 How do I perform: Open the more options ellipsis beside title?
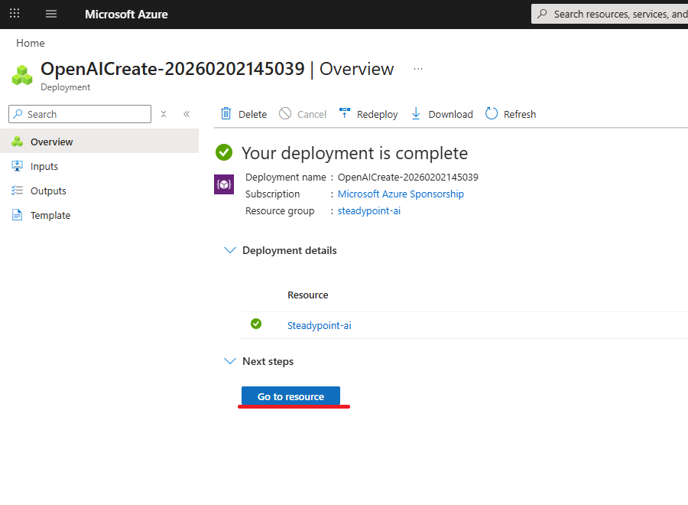418,69
